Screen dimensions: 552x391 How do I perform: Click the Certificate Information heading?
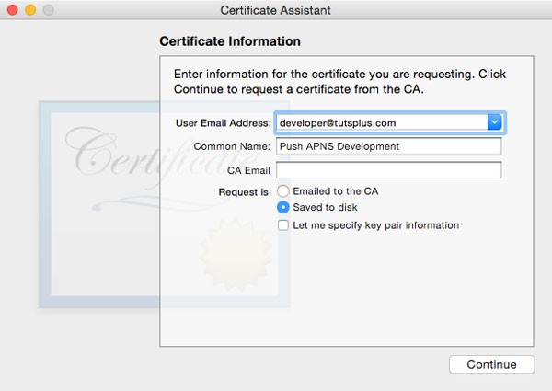click(230, 41)
